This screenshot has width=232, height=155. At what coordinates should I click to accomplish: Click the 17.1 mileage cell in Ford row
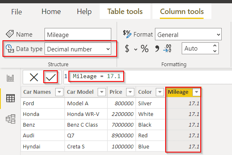tap(183, 103)
